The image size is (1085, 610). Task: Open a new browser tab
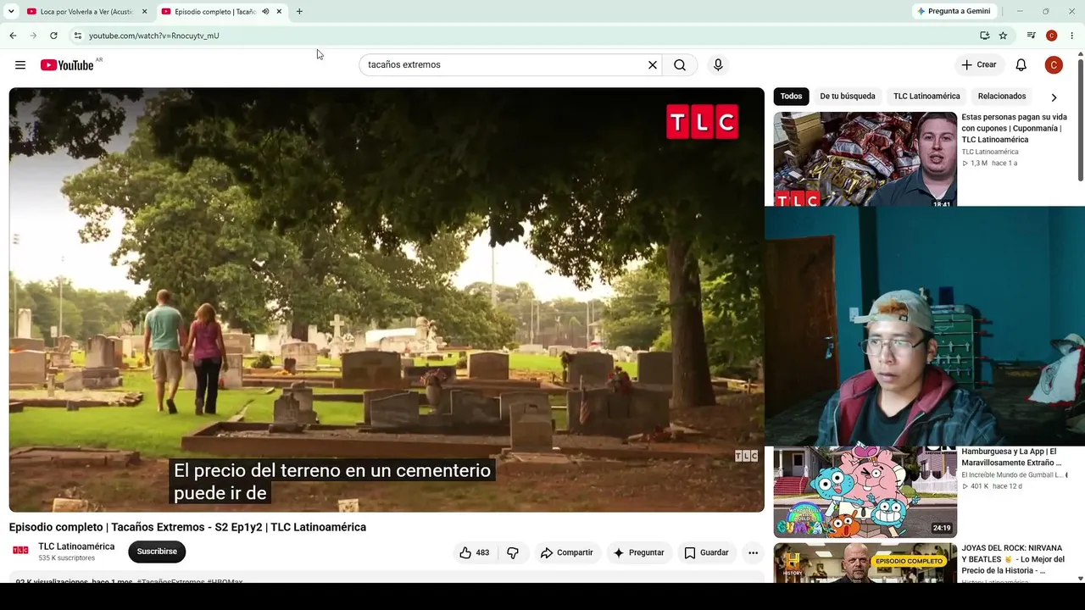pos(299,12)
